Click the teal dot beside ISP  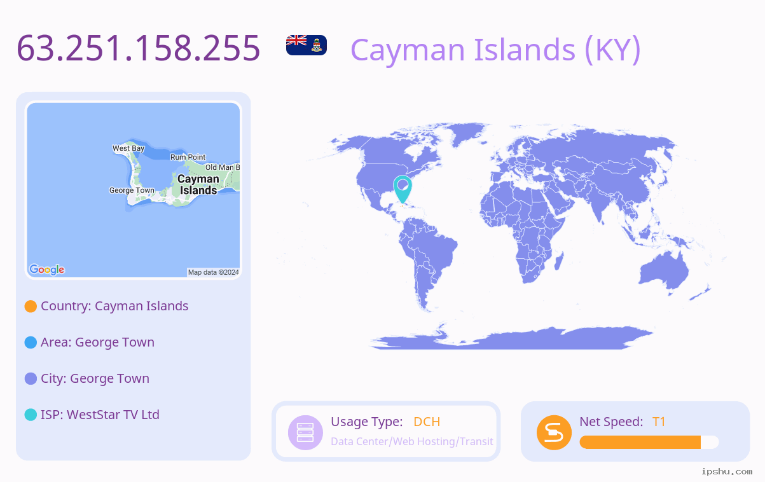[31, 415]
